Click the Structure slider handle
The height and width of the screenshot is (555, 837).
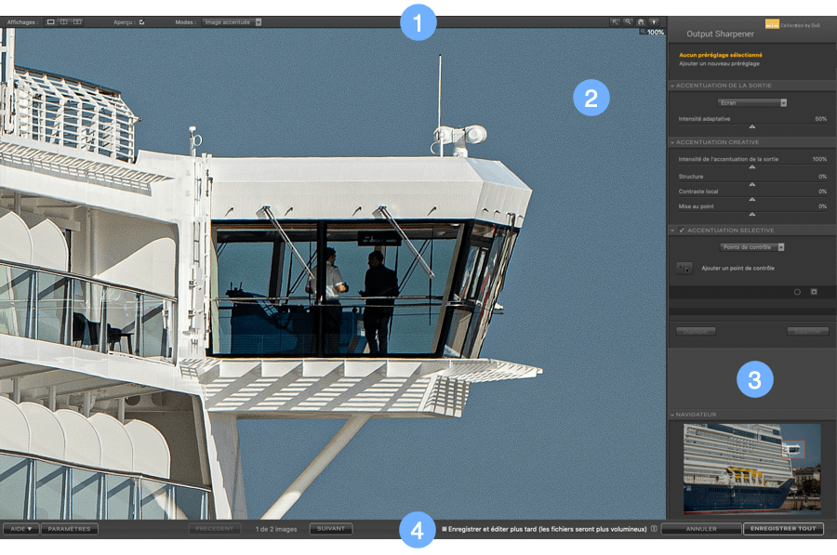pos(752,184)
